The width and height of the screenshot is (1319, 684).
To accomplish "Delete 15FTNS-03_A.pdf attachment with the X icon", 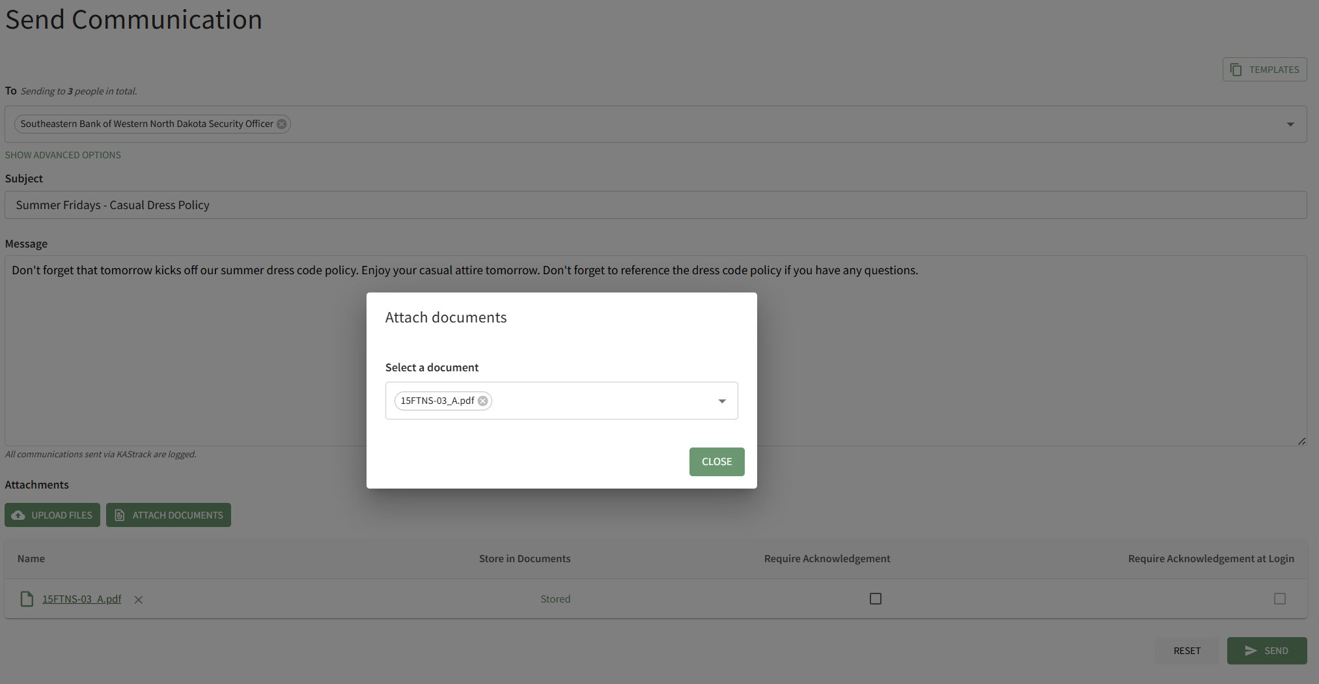I will pos(139,599).
